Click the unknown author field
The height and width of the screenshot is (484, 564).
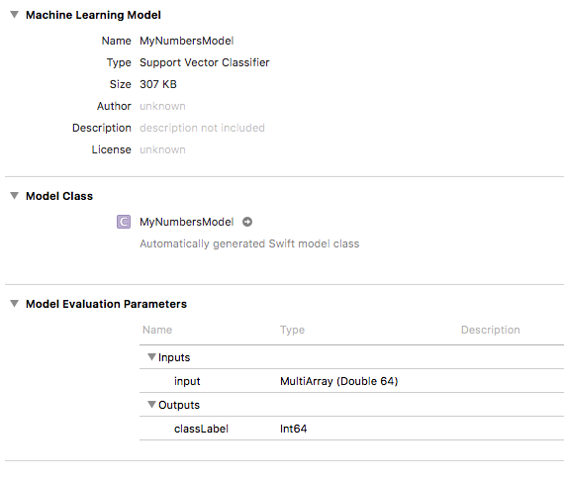(x=162, y=106)
